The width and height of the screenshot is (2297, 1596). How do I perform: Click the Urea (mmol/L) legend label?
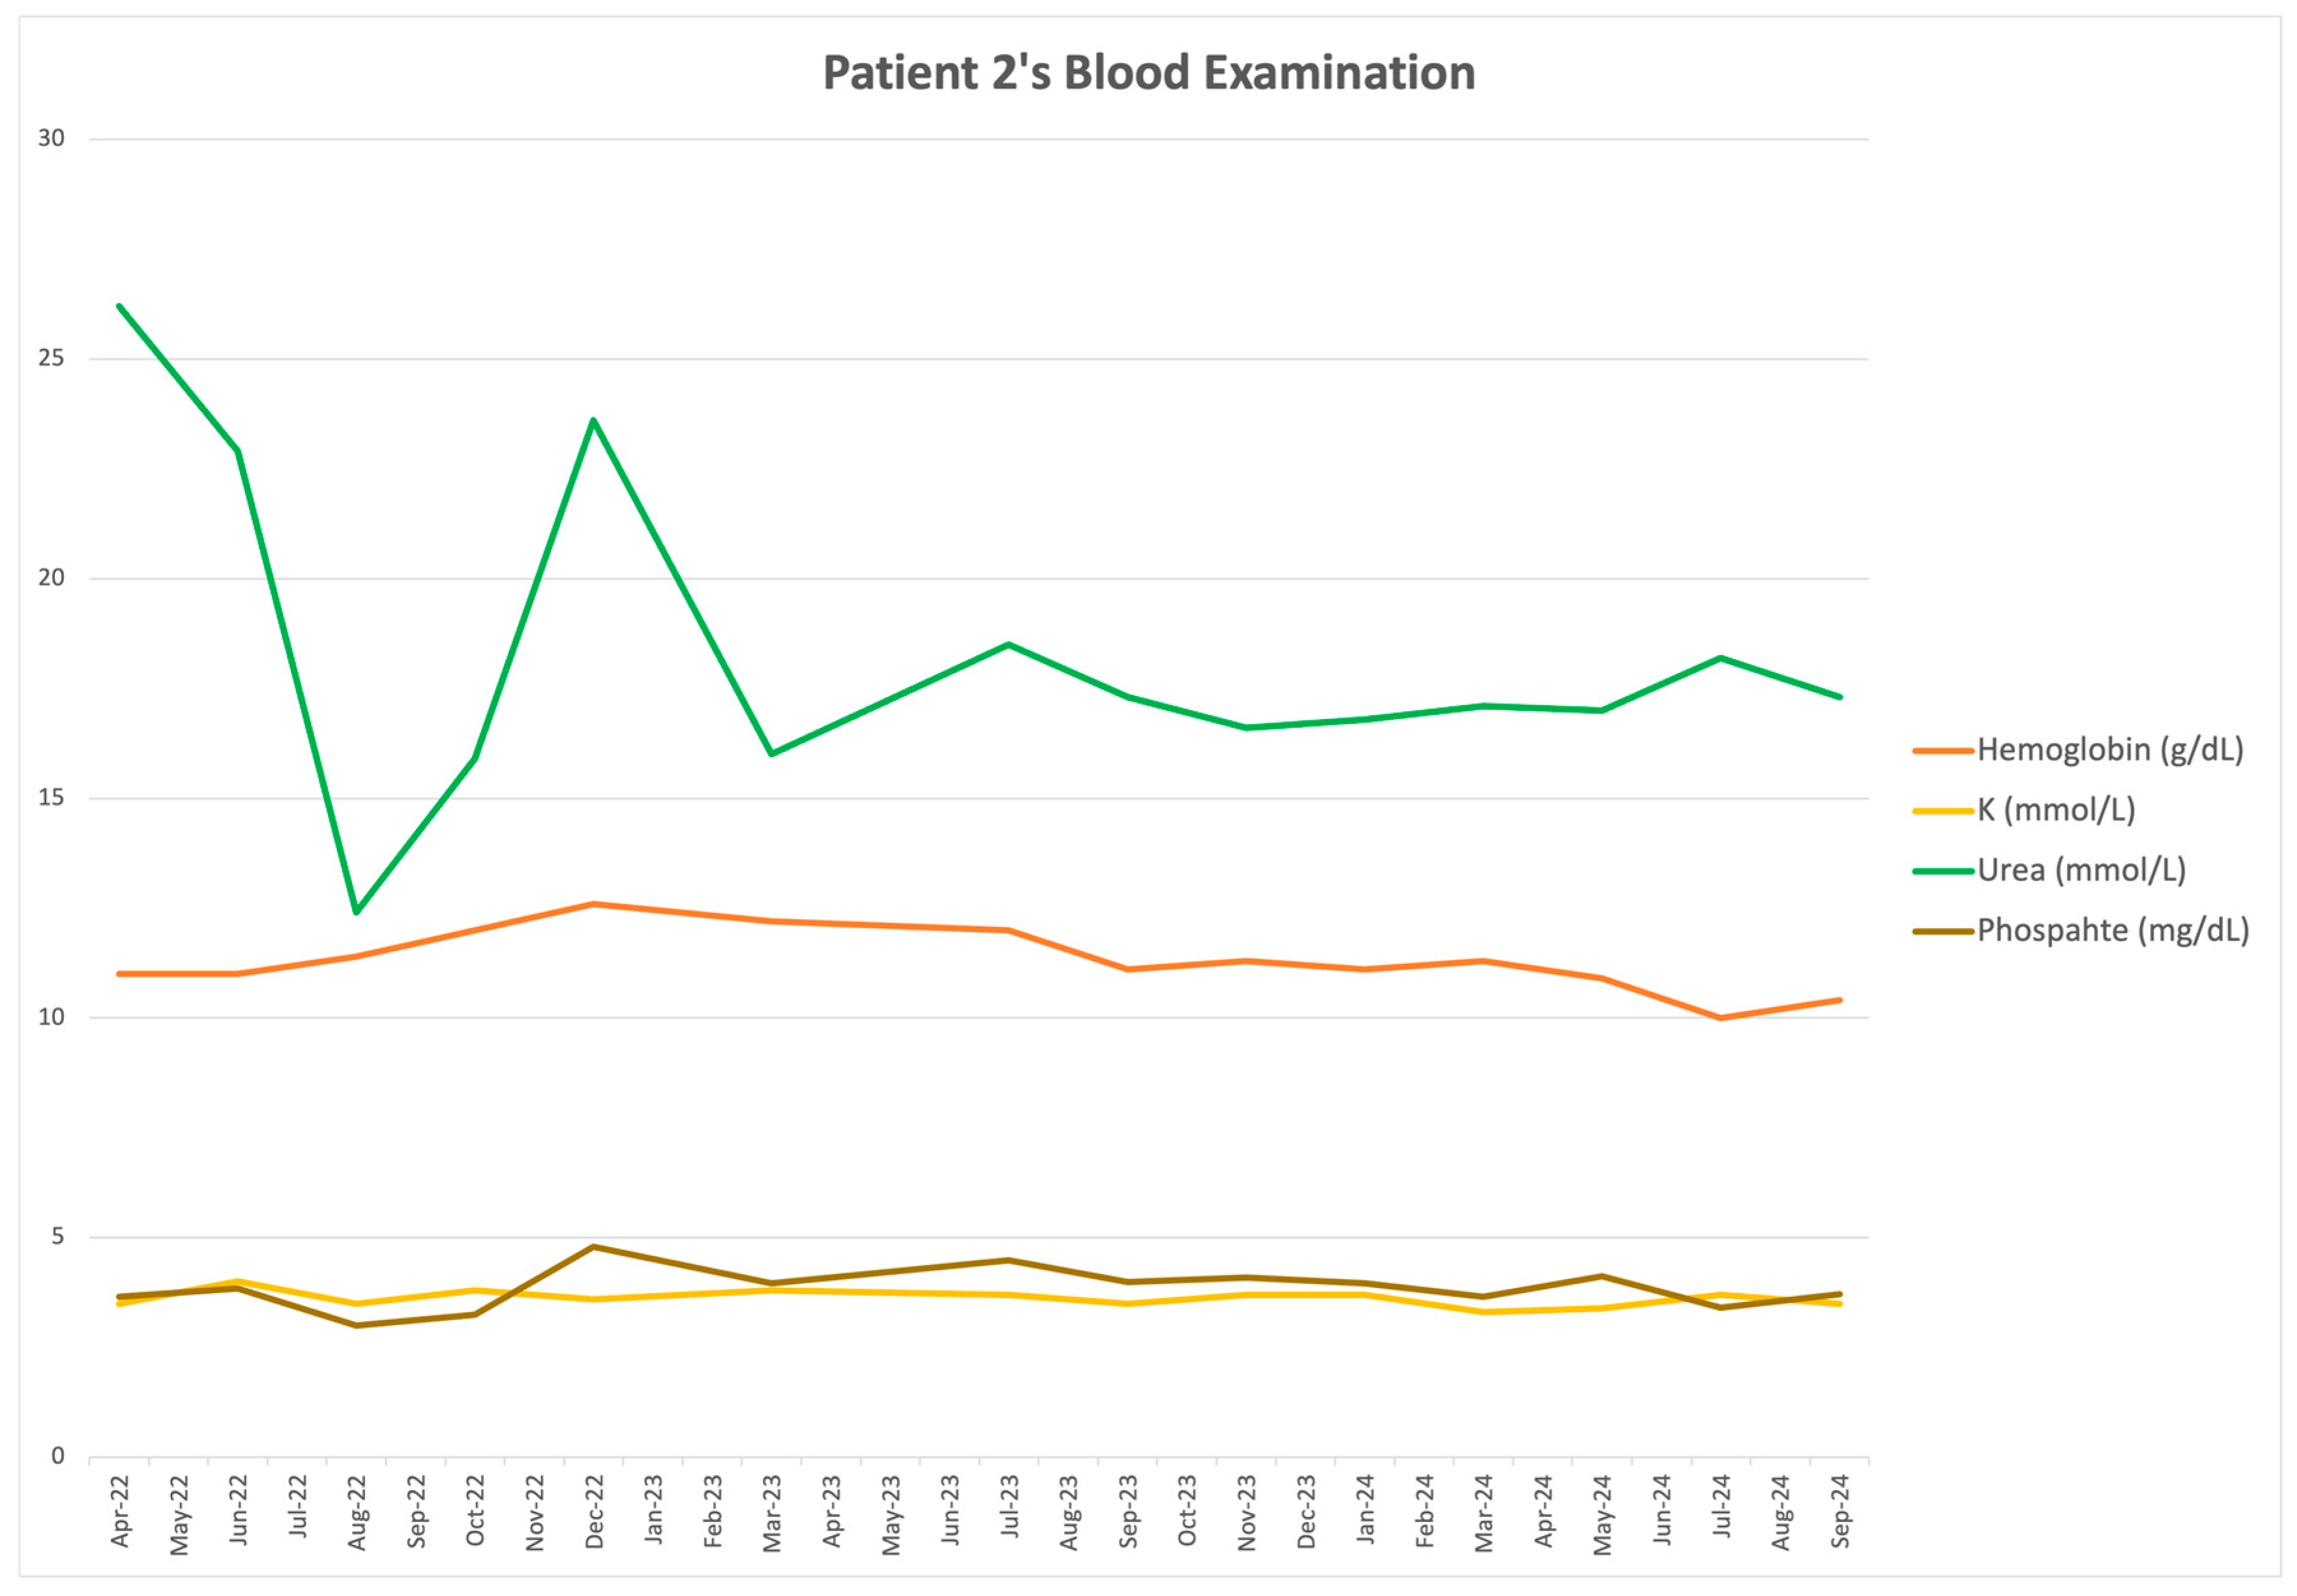[2081, 870]
